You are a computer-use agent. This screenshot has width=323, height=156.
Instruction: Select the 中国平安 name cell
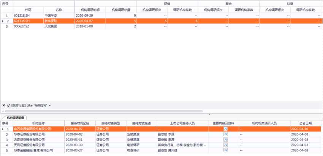[x=59, y=16]
